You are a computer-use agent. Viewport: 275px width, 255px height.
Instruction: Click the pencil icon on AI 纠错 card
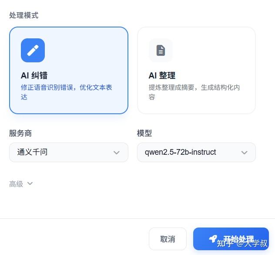[x=33, y=51]
